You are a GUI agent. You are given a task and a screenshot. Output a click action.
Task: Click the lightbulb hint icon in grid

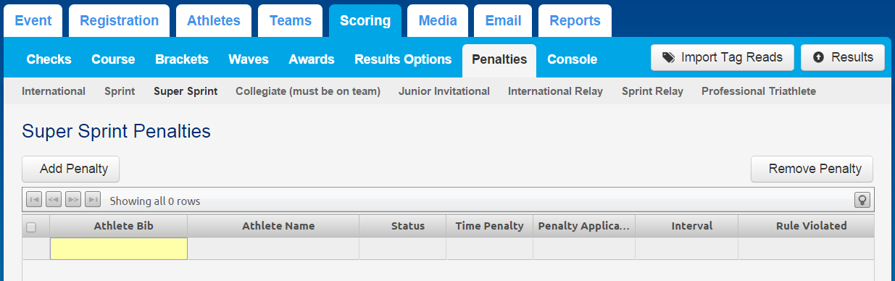(862, 200)
